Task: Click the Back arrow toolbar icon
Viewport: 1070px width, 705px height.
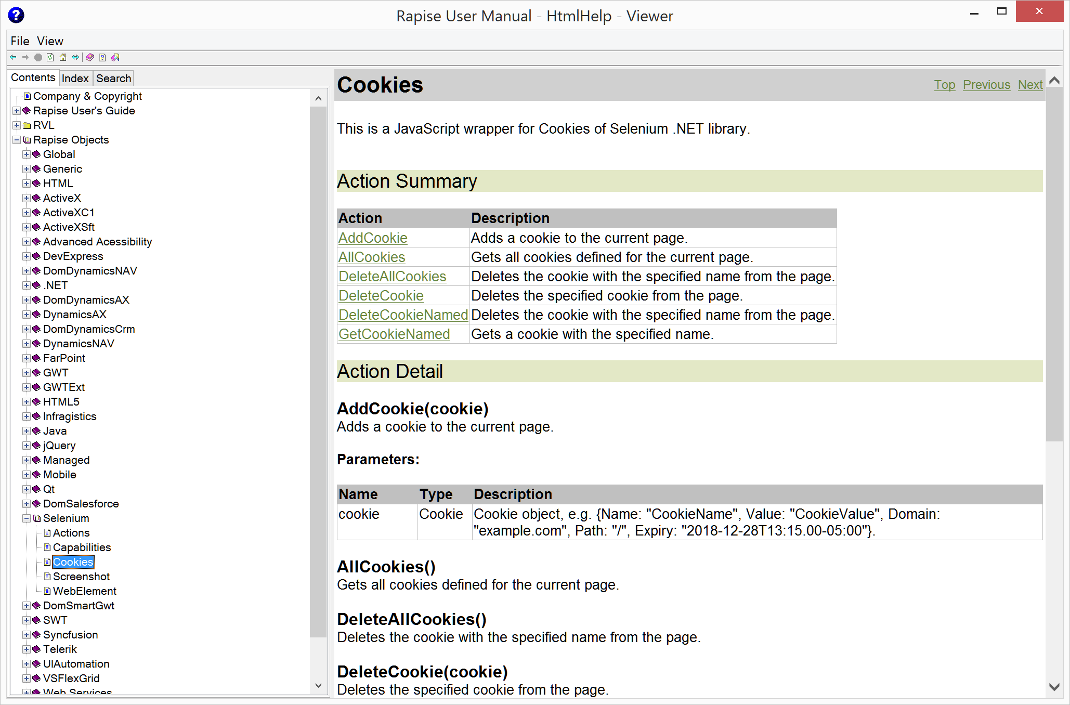Action: [x=13, y=58]
